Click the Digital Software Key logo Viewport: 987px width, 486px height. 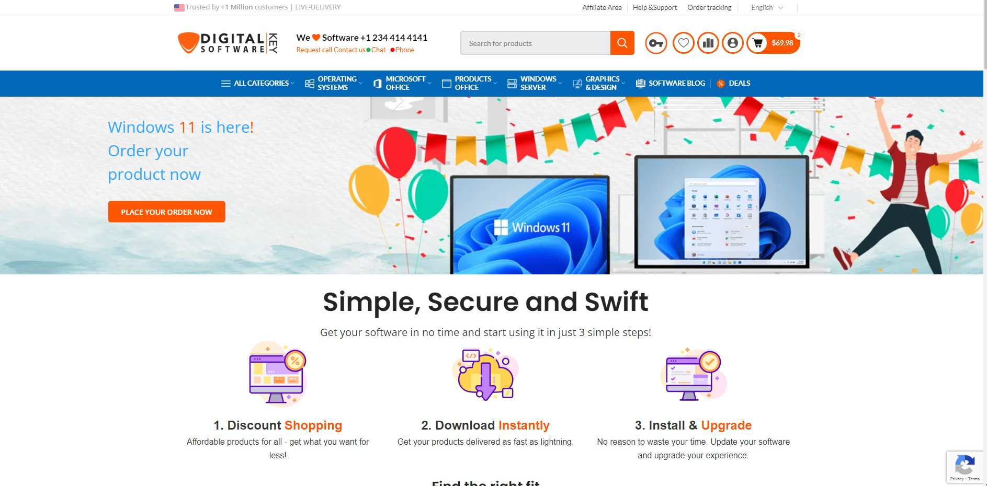click(228, 43)
